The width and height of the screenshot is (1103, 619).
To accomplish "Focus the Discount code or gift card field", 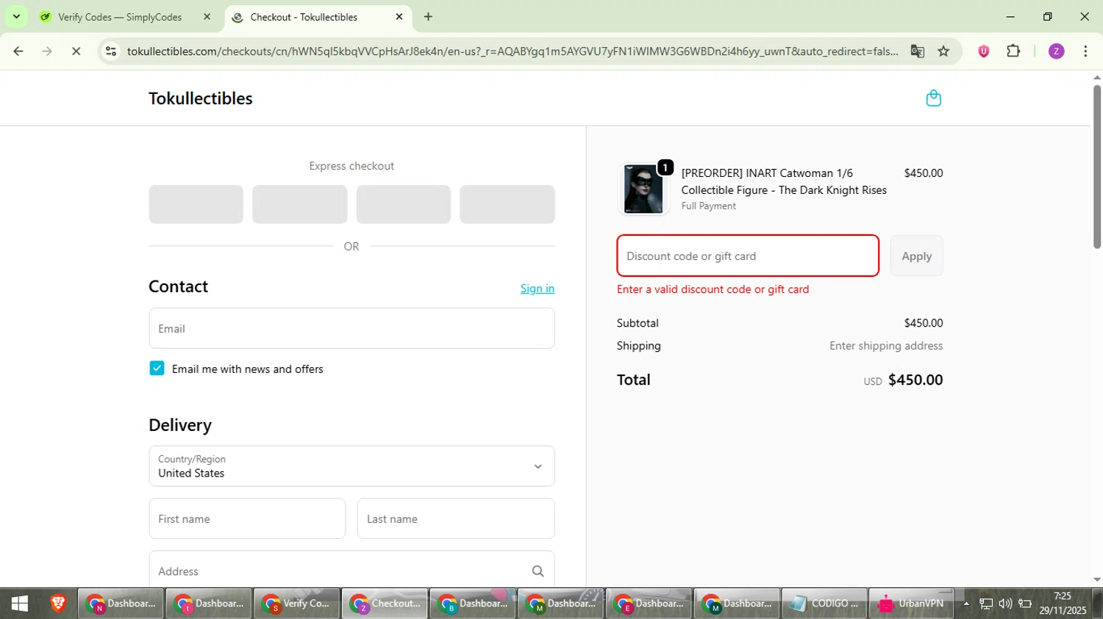I will 748,256.
